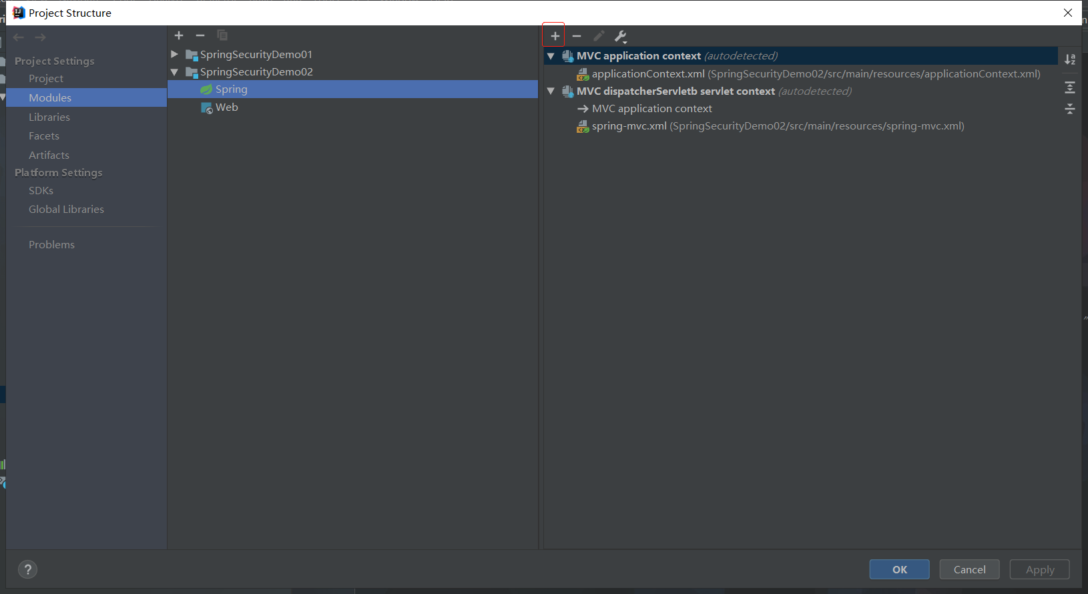Click the expand all icon

click(x=1070, y=87)
